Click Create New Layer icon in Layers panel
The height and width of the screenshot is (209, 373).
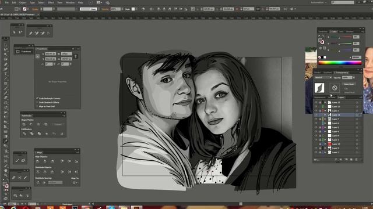[351, 160]
